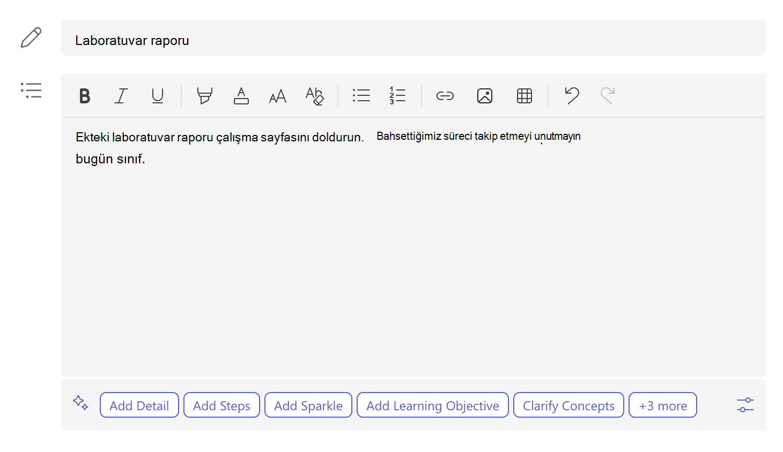Open AI settings sliders icon

pos(745,405)
